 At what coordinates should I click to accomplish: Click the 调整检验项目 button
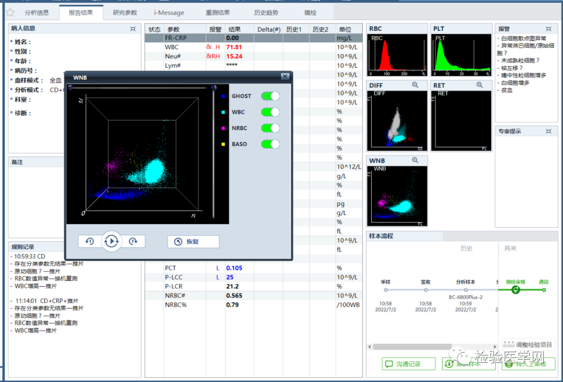[528, 344]
